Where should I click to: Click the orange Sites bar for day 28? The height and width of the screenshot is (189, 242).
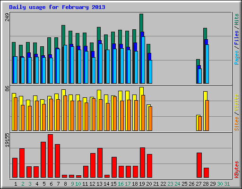pos(207,115)
